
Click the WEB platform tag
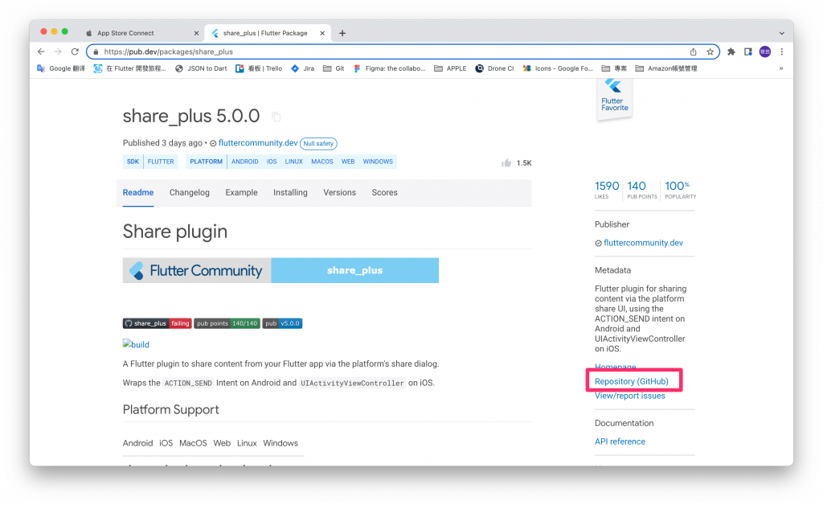tap(348, 162)
